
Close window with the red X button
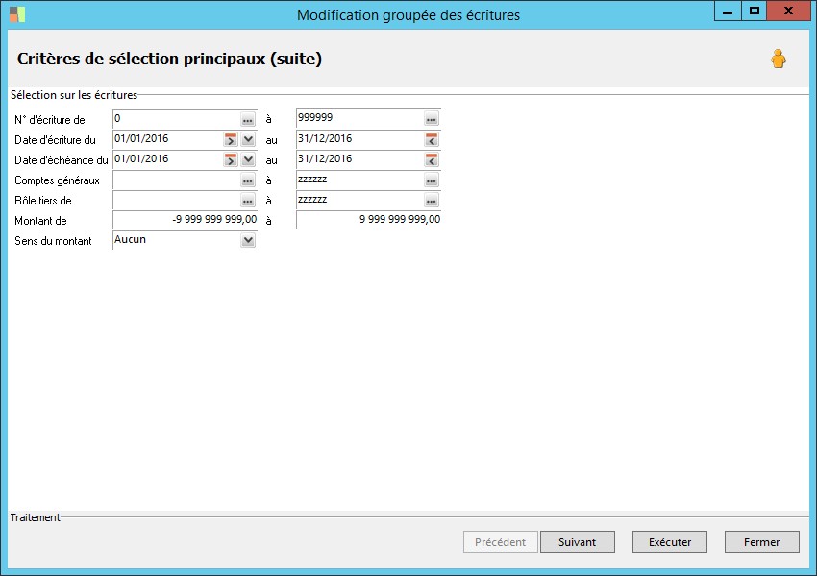788,11
